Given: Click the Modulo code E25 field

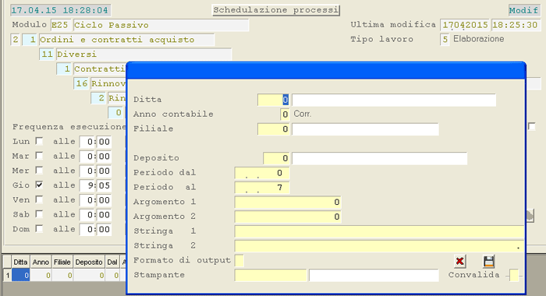Looking at the screenshot, I should pos(60,25).
